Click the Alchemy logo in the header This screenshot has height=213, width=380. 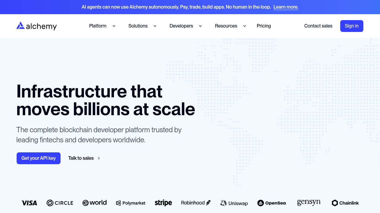point(37,26)
